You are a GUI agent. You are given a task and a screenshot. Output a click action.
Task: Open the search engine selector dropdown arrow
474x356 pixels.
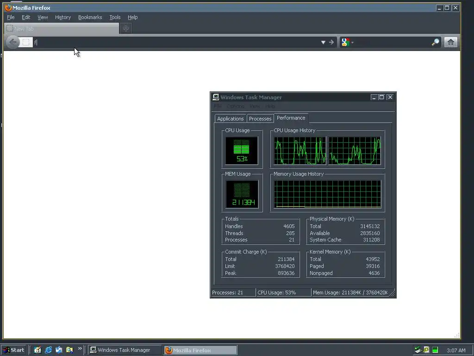click(x=352, y=42)
